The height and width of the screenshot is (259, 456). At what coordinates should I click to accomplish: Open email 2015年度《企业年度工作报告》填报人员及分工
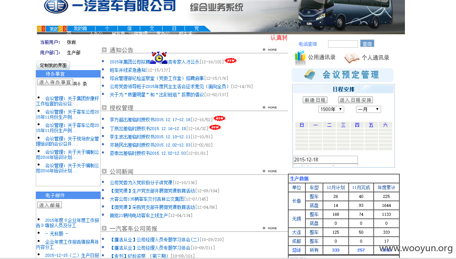(68, 223)
